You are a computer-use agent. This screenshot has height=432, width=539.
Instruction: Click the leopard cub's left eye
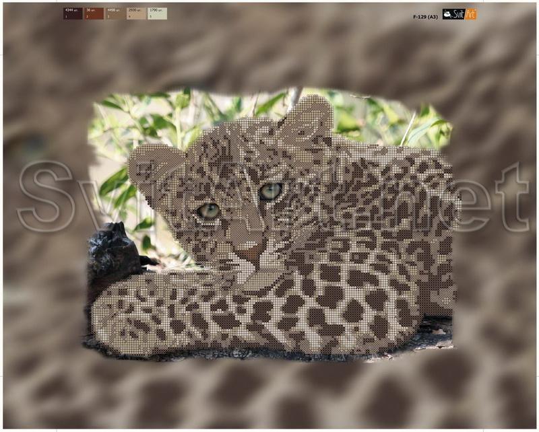click(x=208, y=211)
